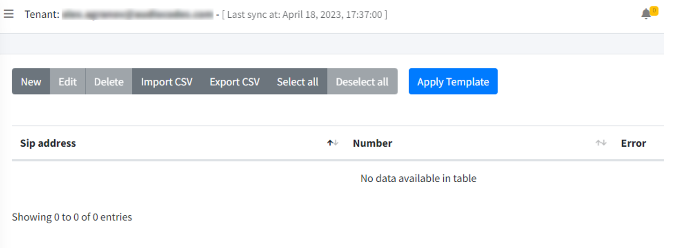Click the 'No data available in table' row
The image size is (686, 248).
click(338, 178)
